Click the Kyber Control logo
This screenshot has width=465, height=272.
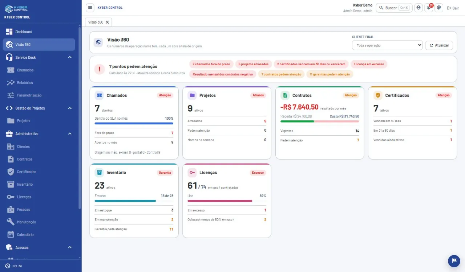(x=16, y=8)
